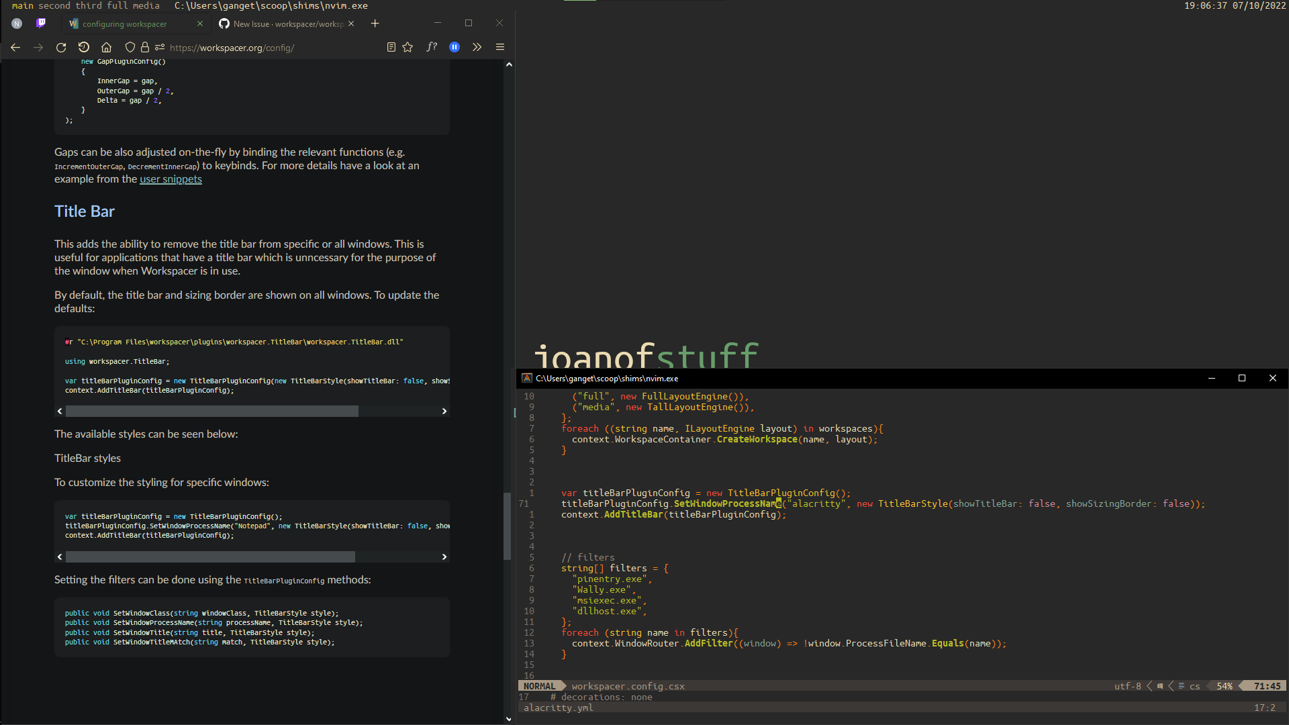The height and width of the screenshot is (725, 1289).
Task: Open the browsing history dropdown icon
Action: point(84,47)
